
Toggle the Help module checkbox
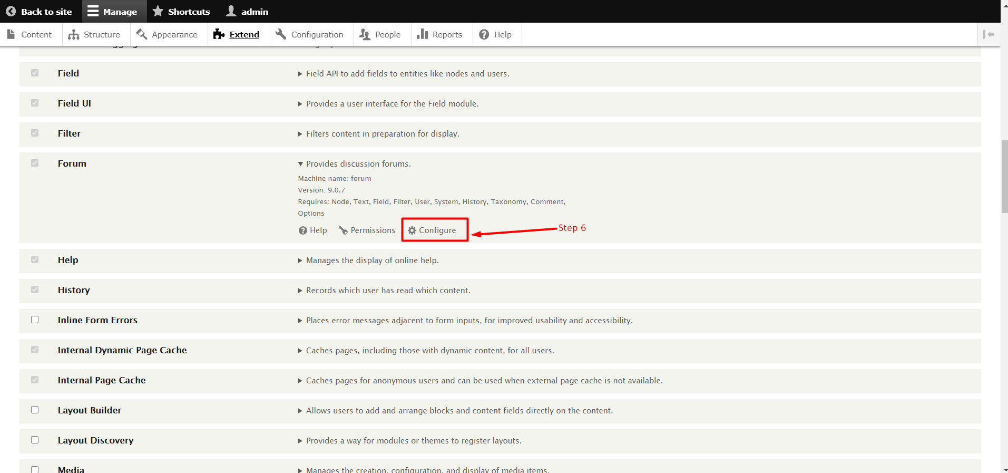click(35, 259)
